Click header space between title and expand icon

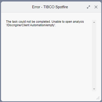point(77,7)
